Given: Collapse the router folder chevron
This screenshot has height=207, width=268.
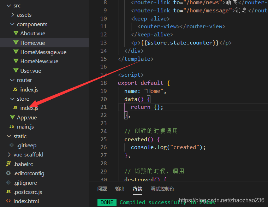Looking at the screenshot, I should click(x=12, y=80).
